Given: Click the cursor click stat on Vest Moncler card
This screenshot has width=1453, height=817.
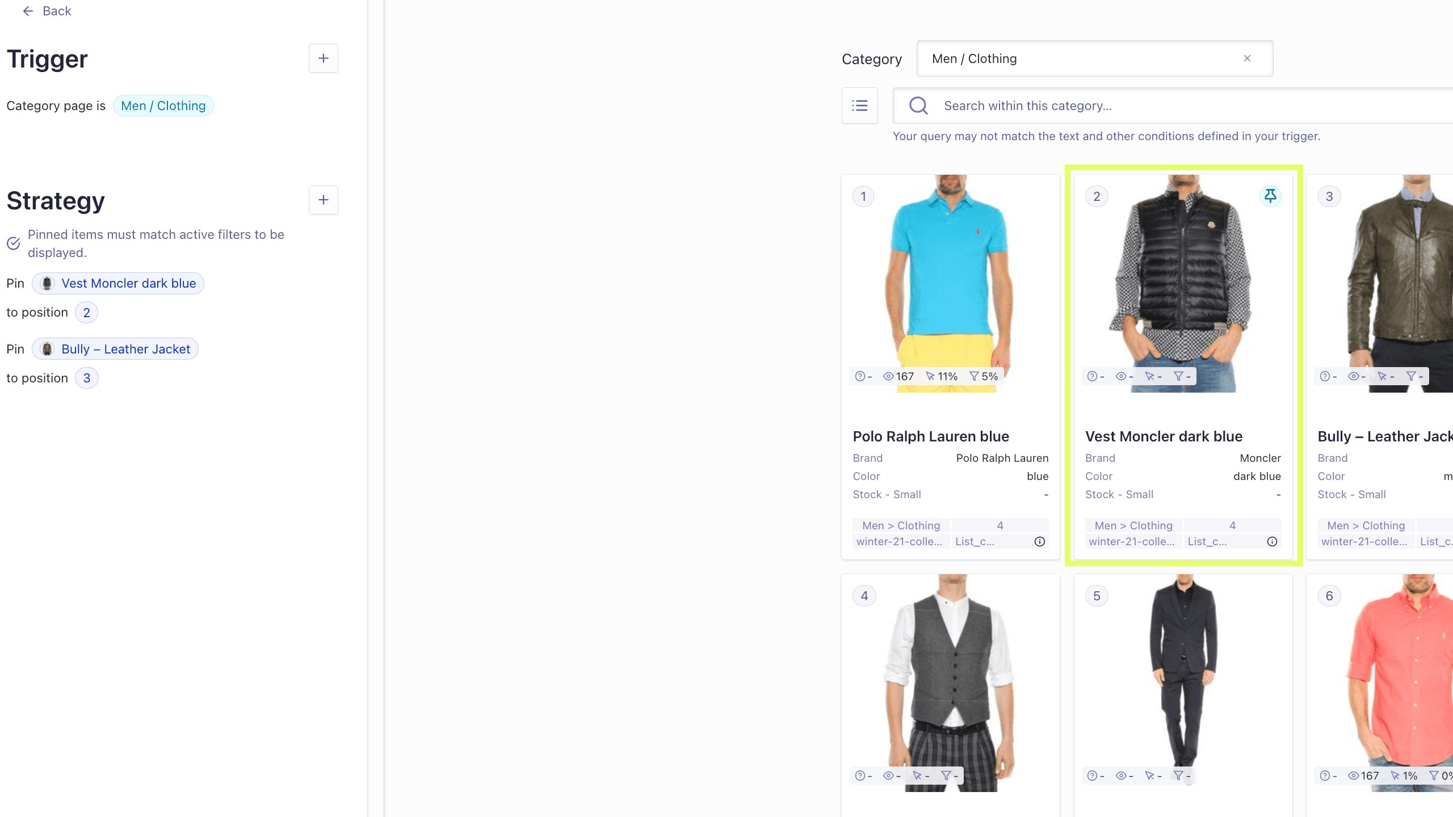Looking at the screenshot, I should [1153, 377].
